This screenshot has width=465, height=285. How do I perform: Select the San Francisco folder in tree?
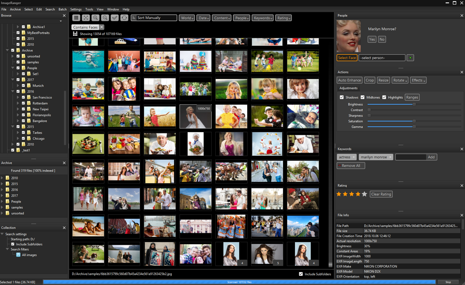pyautogui.click(x=42, y=97)
